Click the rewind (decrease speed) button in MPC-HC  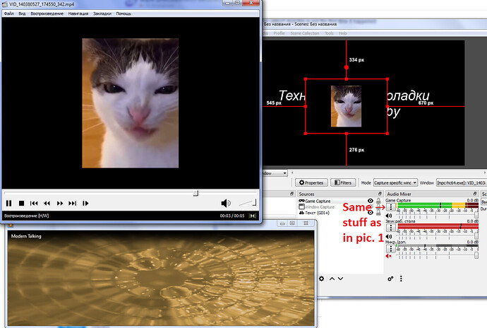tap(47, 203)
